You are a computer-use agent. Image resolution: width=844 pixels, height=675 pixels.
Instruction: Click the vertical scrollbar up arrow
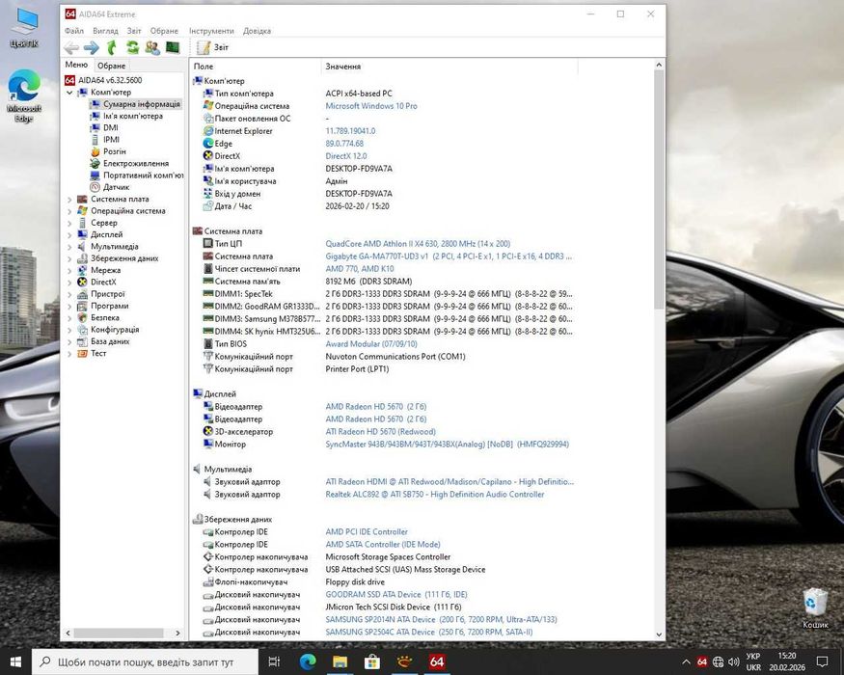point(659,65)
